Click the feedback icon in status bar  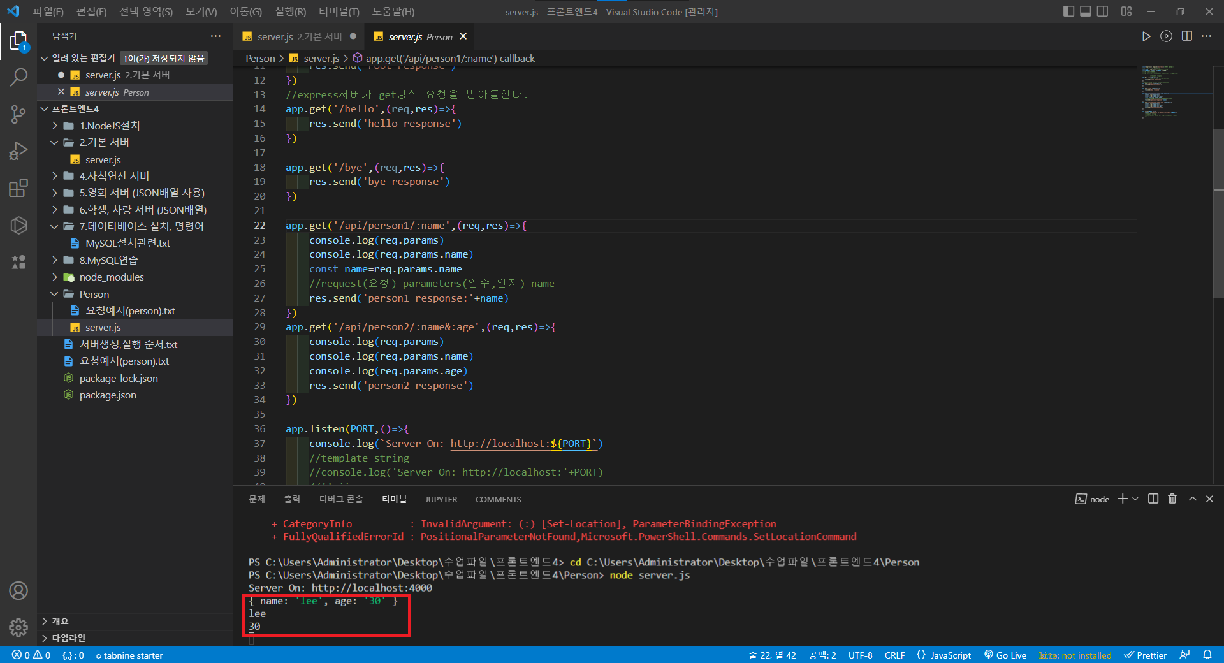tap(1184, 655)
